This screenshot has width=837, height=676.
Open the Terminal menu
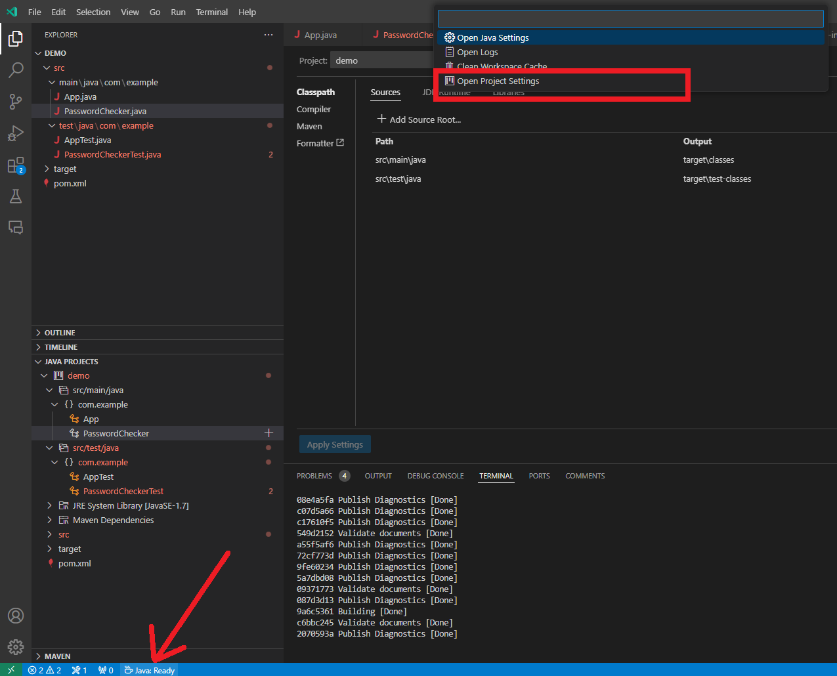(x=211, y=12)
